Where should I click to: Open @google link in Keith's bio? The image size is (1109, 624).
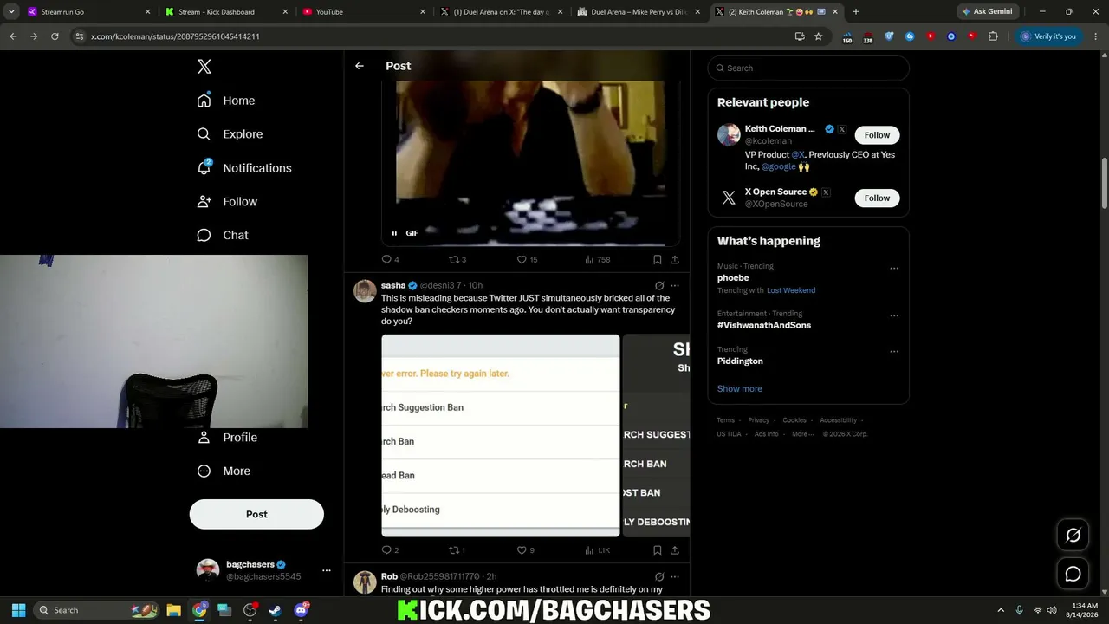tap(779, 166)
